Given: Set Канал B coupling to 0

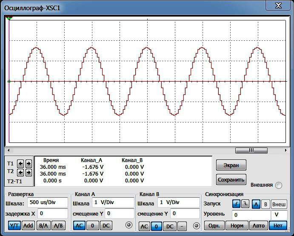Looking at the screenshot, I should (157, 227).
